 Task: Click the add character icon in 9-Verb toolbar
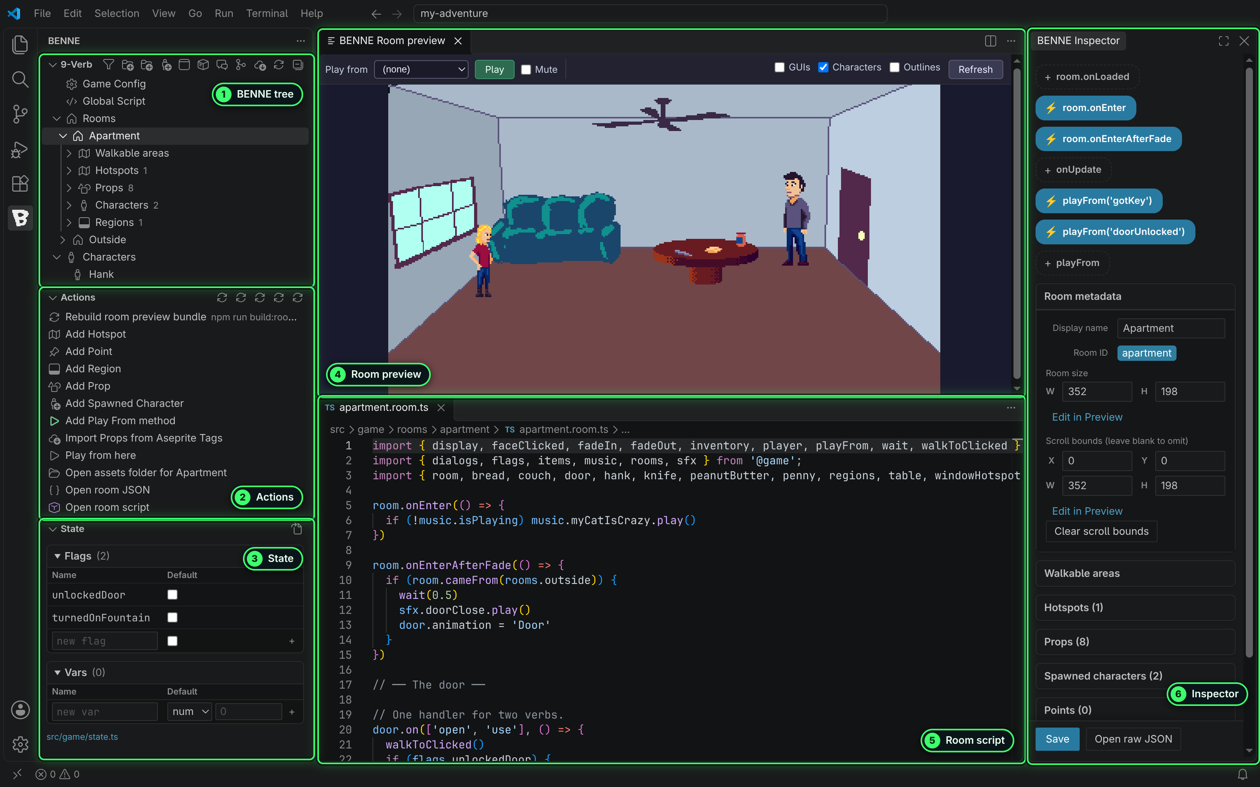pos(165,65)
